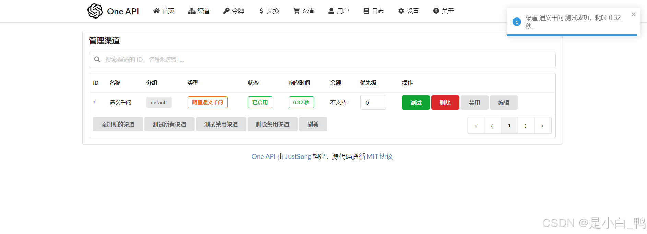
Task: Click the 通义千问 channel name
Action: point(120,103)
